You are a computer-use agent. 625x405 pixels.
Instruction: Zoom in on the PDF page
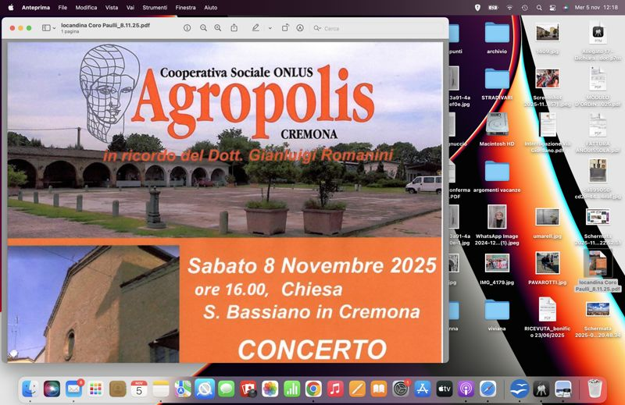click(x=219, y=28)
